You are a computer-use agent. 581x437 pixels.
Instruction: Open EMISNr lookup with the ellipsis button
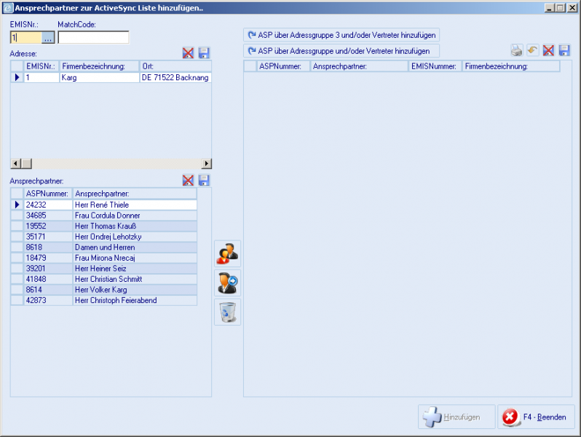point(48,37)
